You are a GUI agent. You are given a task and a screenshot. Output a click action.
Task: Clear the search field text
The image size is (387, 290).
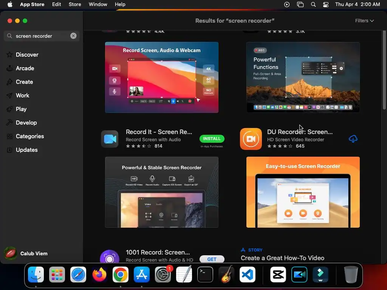click(x=73, y=36)
